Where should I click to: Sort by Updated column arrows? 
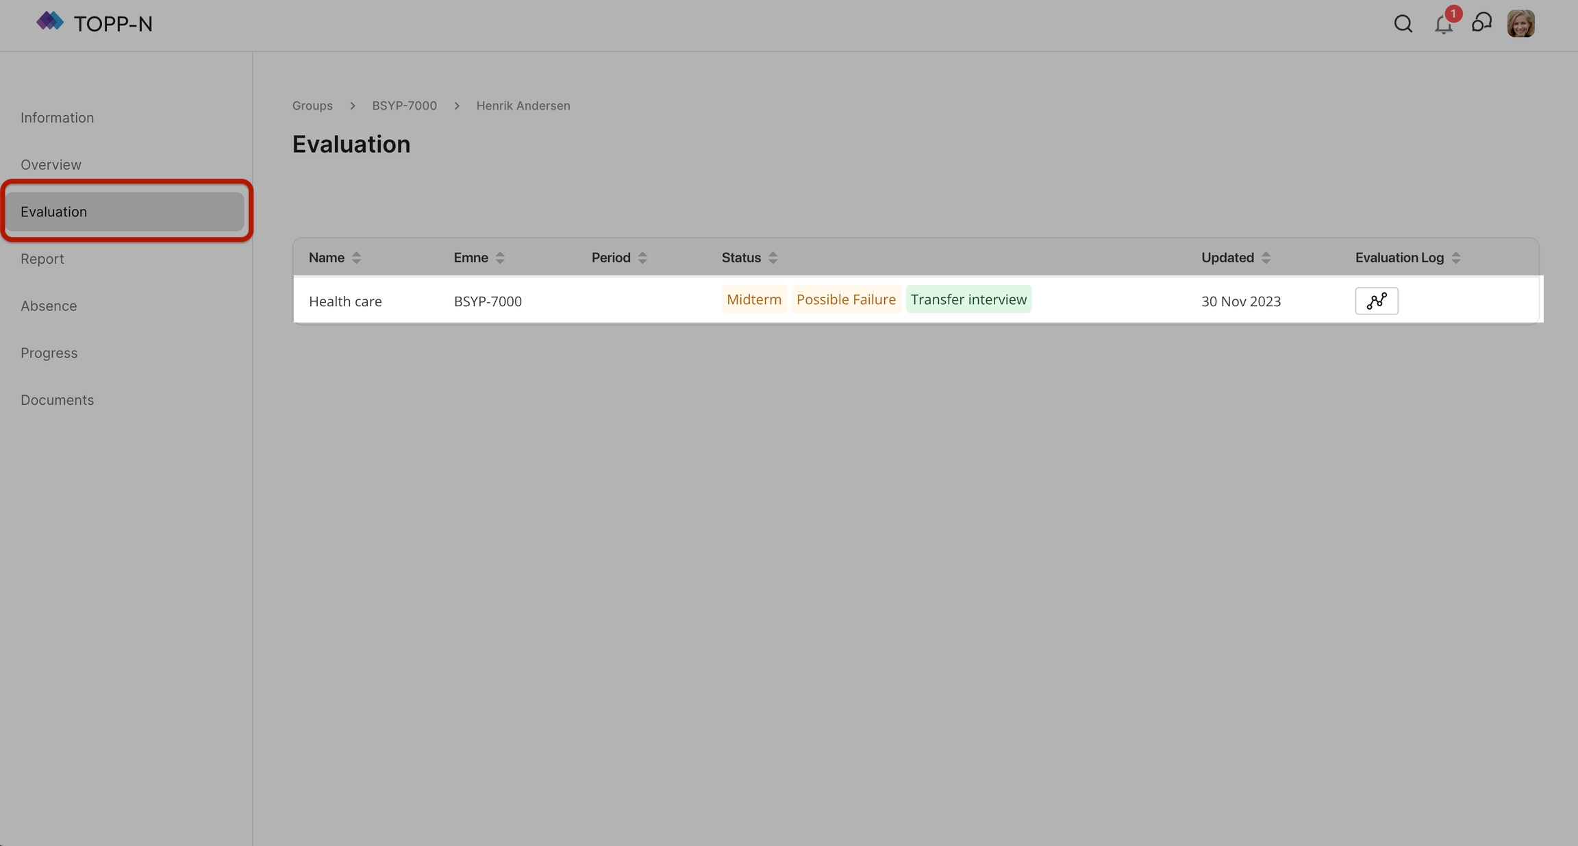point(1266,258)
